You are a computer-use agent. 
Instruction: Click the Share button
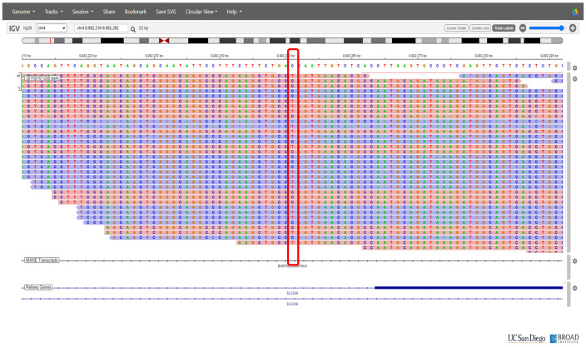click(x=110, y=12)
